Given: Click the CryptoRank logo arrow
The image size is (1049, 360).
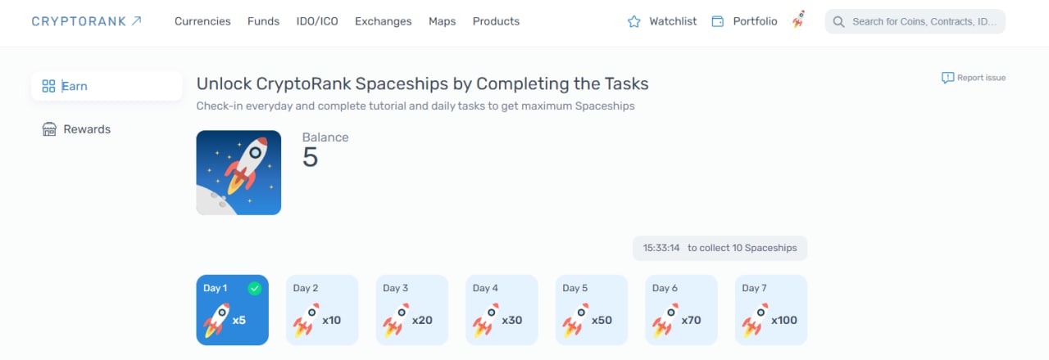Looking at the screenshot, I should (136, 20).
